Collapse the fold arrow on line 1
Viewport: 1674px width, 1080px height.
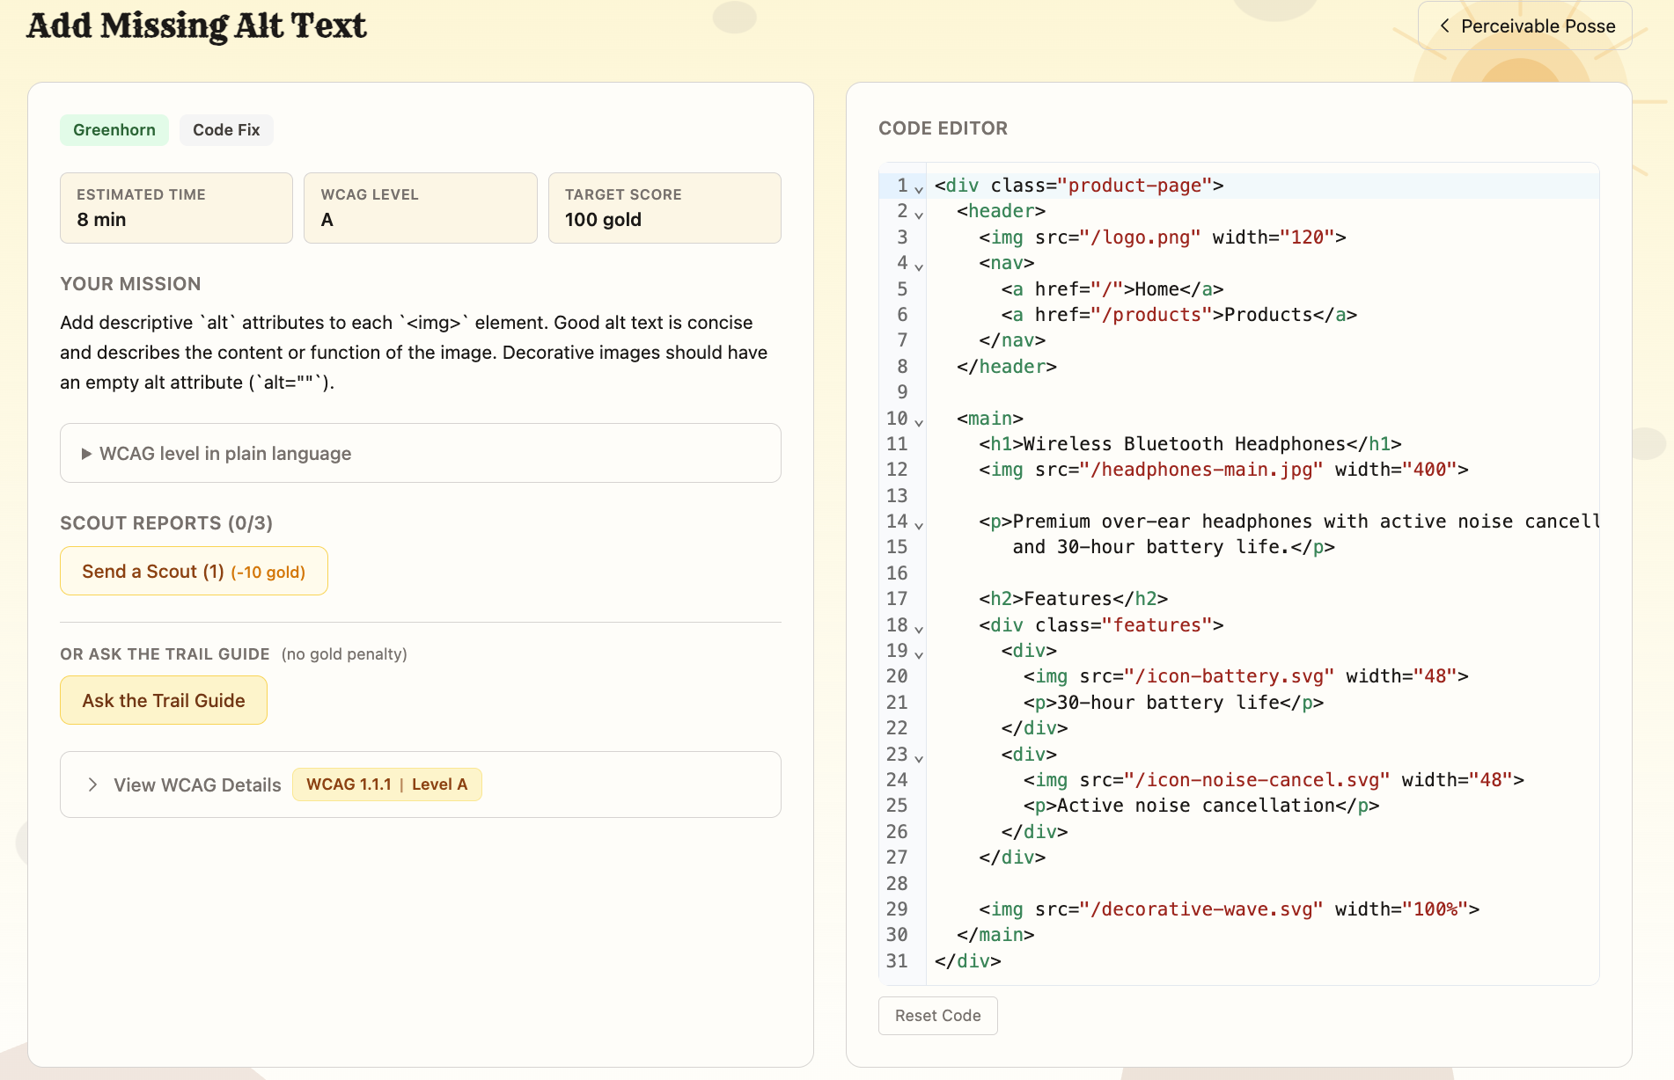919,189
